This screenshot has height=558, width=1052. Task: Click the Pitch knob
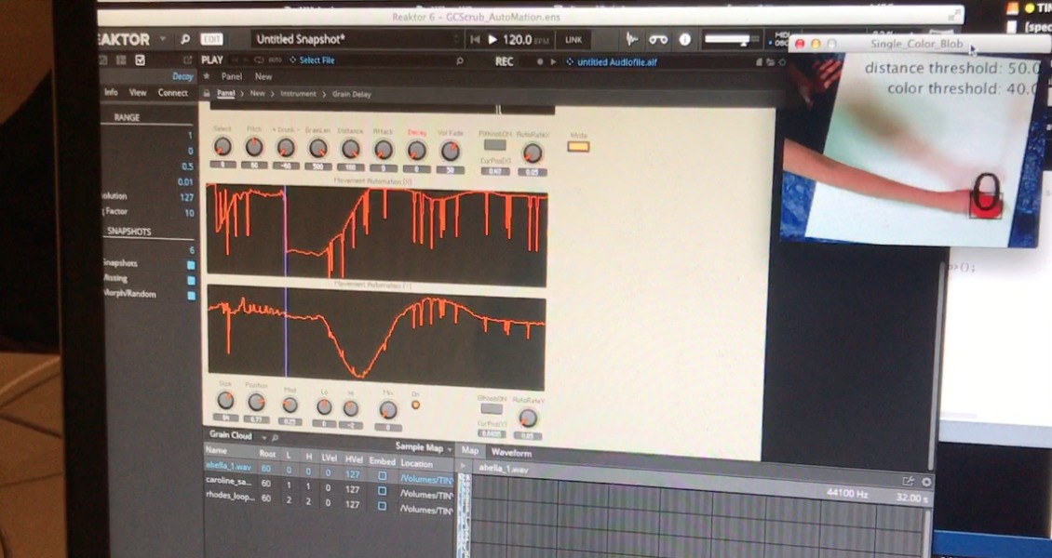click(x=253, y=147)
